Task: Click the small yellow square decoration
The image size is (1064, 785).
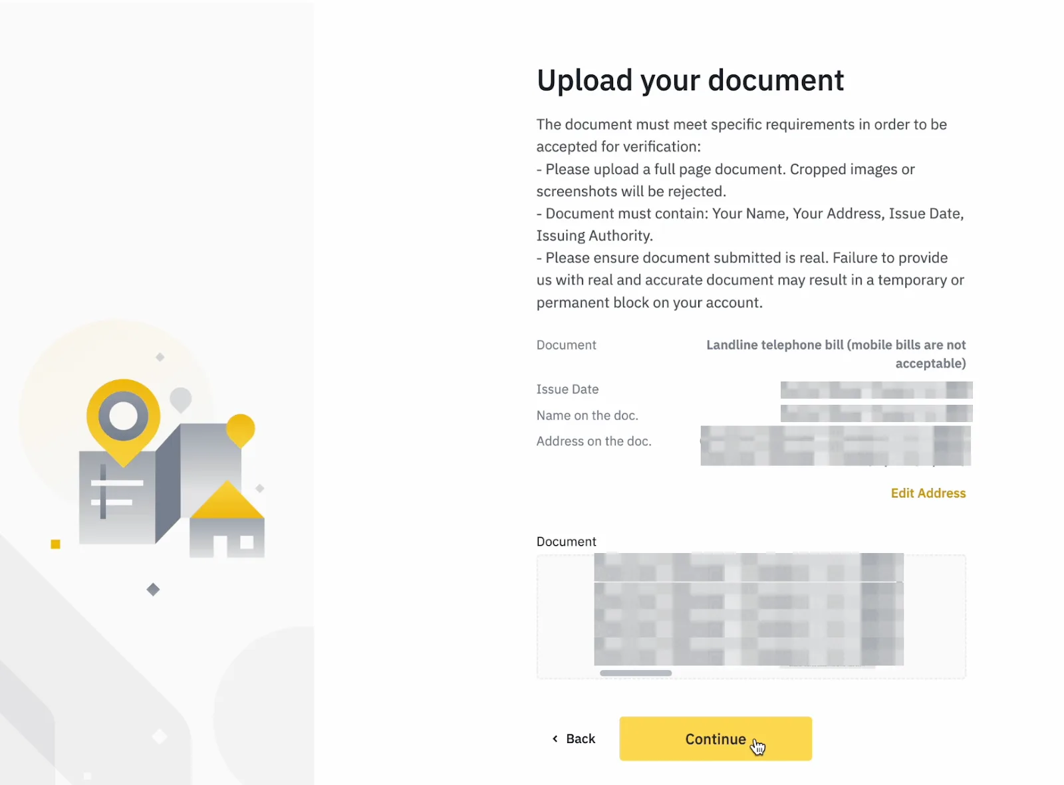Action: (x=56, y=544)
